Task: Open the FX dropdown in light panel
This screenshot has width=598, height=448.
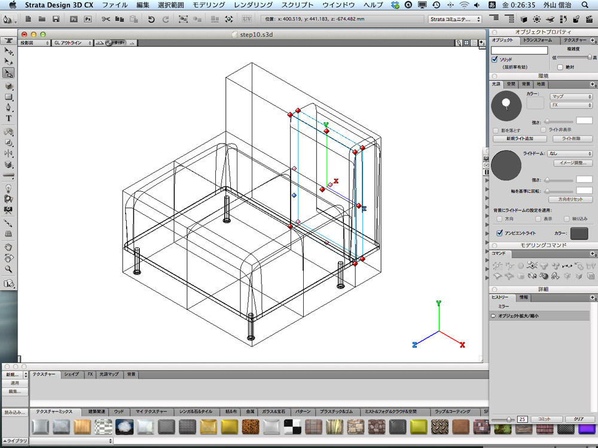Action: [x=571, y=105]
